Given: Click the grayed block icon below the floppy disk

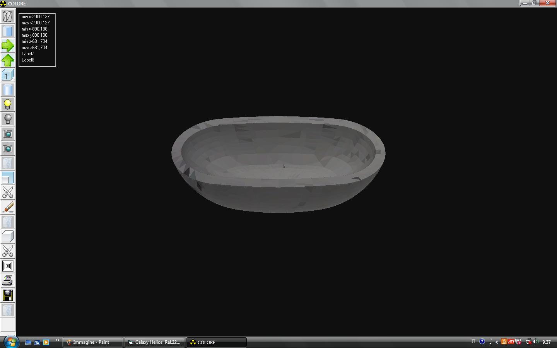Looking at the screenshot, I should click(x=8, y=310).
